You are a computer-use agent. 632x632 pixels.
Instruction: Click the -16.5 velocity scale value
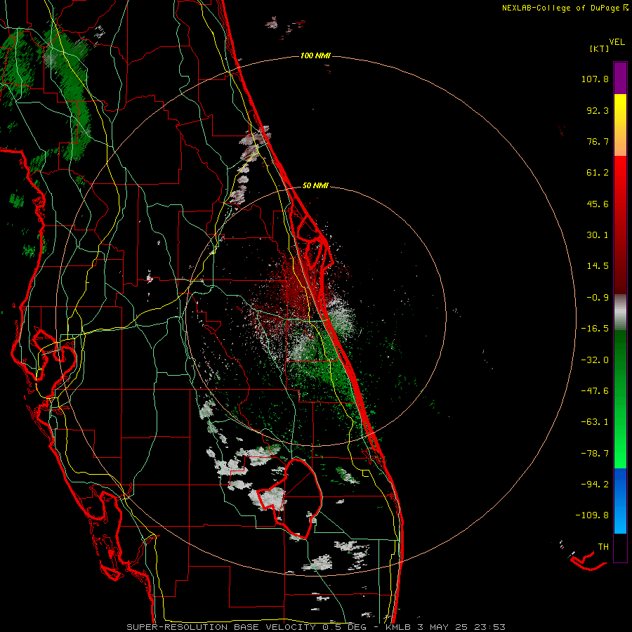[x=595, y=329]
